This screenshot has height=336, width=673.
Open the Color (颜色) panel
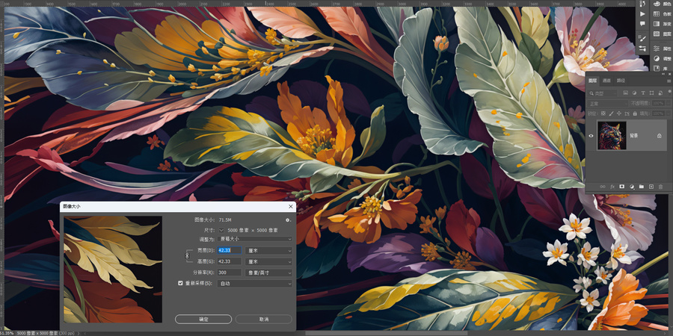(662, 4)
